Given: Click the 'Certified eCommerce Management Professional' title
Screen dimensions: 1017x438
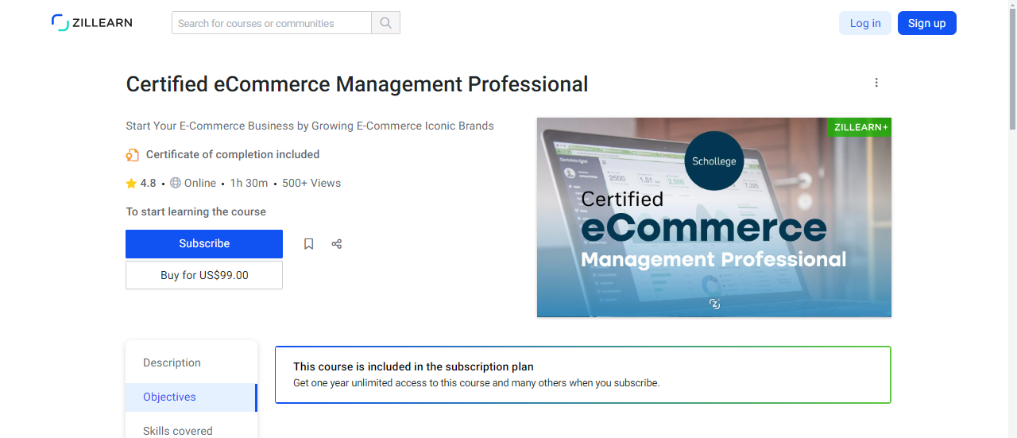Looking at the screenshot, I should (x=358, y=84).
